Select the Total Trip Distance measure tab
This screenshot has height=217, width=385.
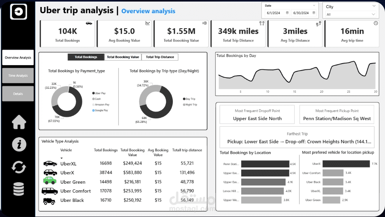point(160,57)
